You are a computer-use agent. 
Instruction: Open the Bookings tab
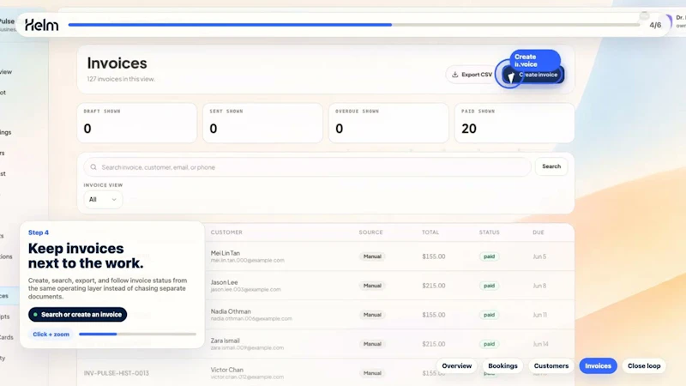click(x=502, y=366)
